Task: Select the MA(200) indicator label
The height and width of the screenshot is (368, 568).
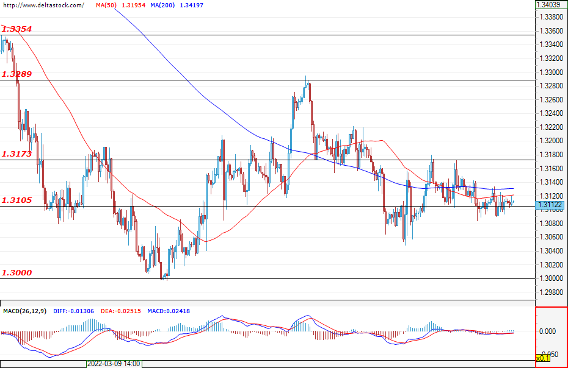Action: click(x=162, y=5)
